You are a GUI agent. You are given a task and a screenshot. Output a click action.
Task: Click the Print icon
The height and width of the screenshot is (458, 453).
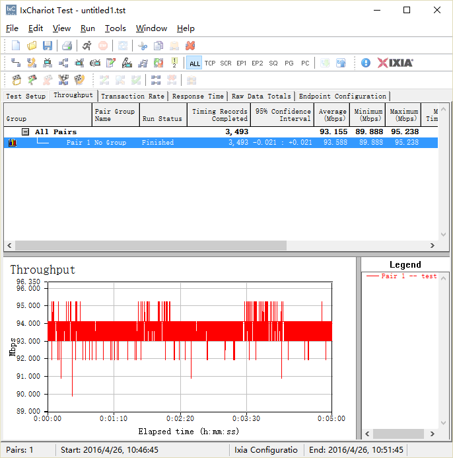(x=67, y=46)
